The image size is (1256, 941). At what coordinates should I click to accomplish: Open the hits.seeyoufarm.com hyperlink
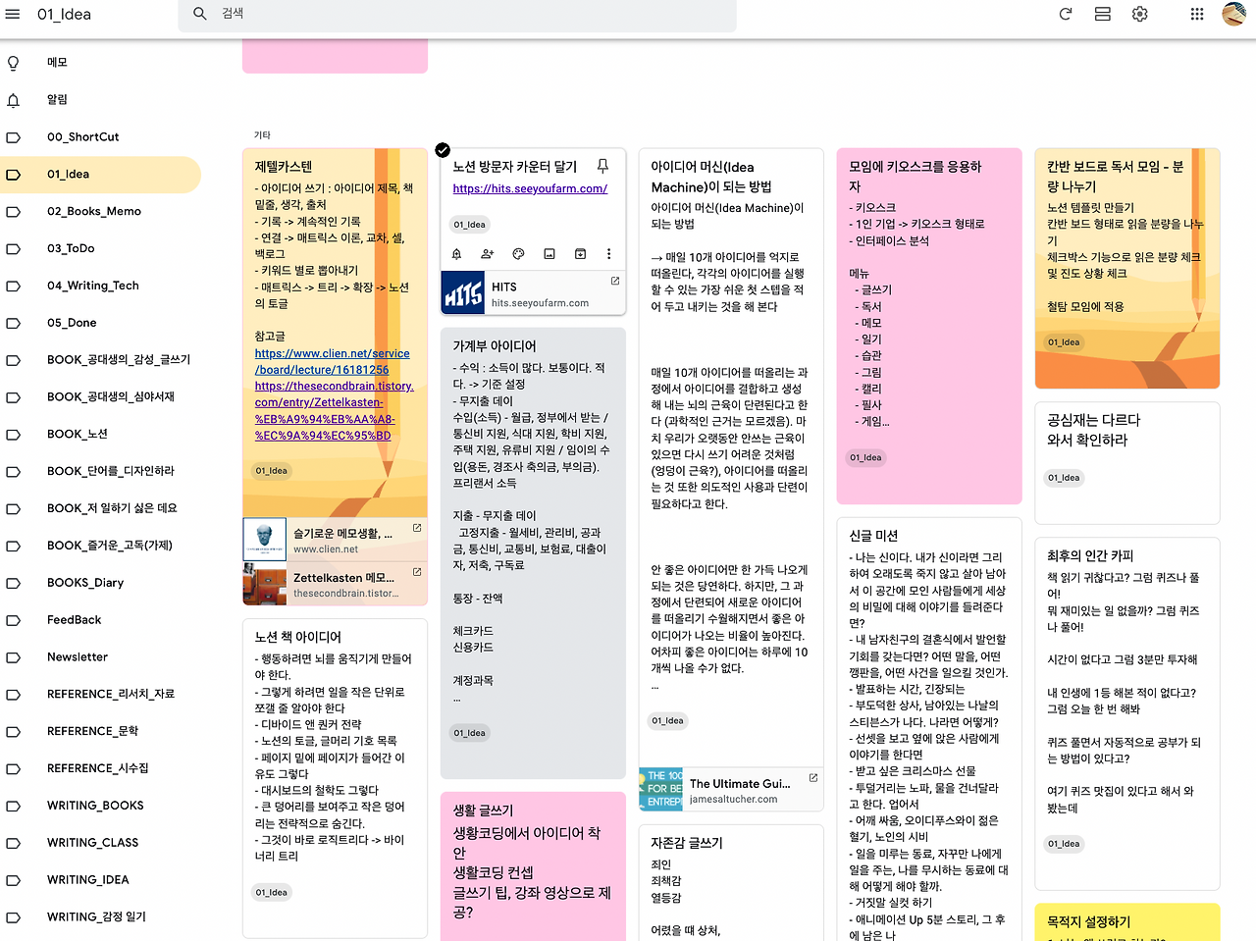click(530, 188)
